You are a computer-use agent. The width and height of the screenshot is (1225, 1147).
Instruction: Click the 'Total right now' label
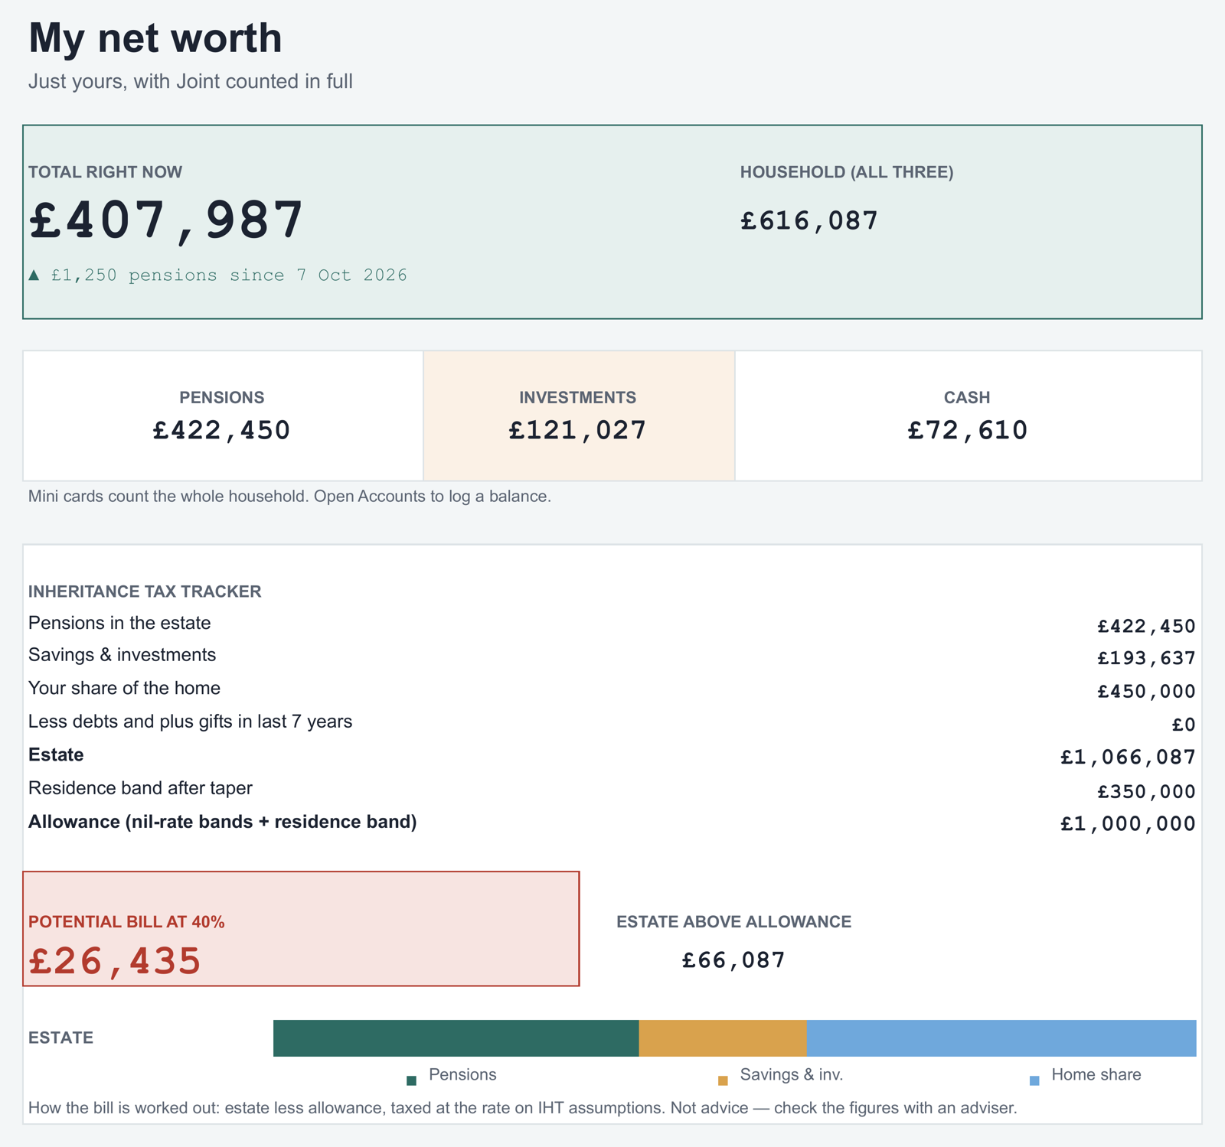[x=105, y=172]
